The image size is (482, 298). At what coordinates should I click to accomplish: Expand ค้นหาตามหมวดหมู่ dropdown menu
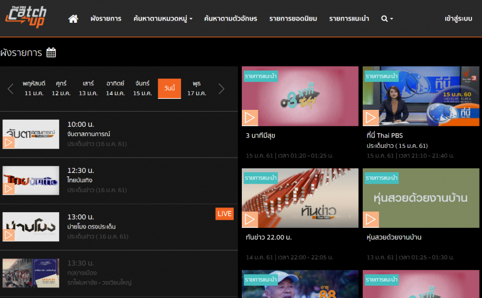pos(162,19)
